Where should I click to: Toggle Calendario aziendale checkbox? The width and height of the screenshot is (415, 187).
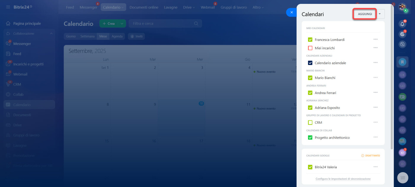pos(310,63)
